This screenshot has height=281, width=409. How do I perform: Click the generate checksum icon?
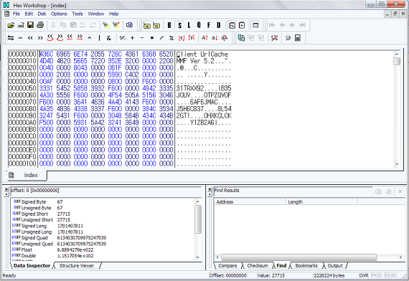(274, 38)
